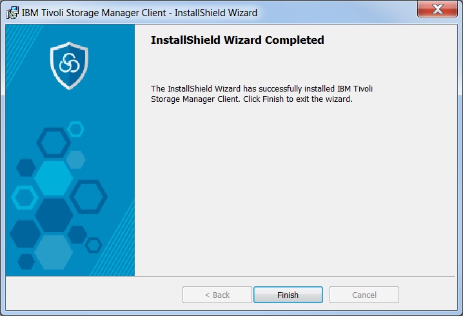Click the small light-cyan outlined hexagon above cluster
The image size is (463, 316).
point(75,129)
